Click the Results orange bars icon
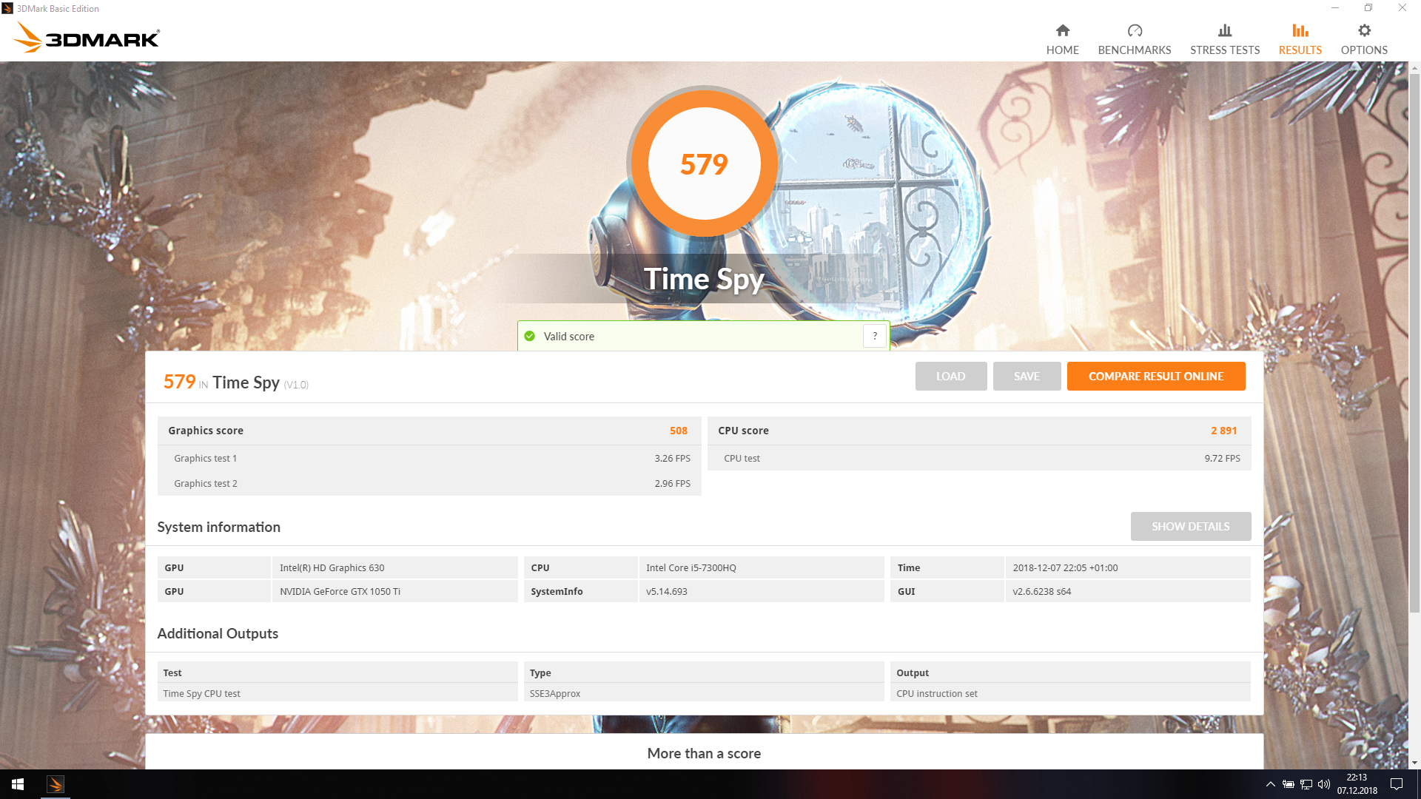1421x799 pixels. (1300, 30)
